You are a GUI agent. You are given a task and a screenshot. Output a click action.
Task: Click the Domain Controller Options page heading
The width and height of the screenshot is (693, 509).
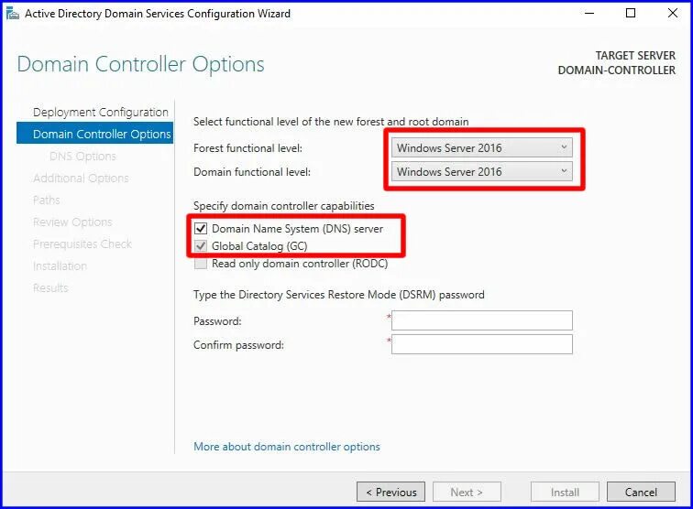coord(140,64)
